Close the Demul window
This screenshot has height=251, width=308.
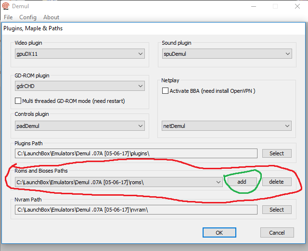pyautogui.click(x=297, y=6)
